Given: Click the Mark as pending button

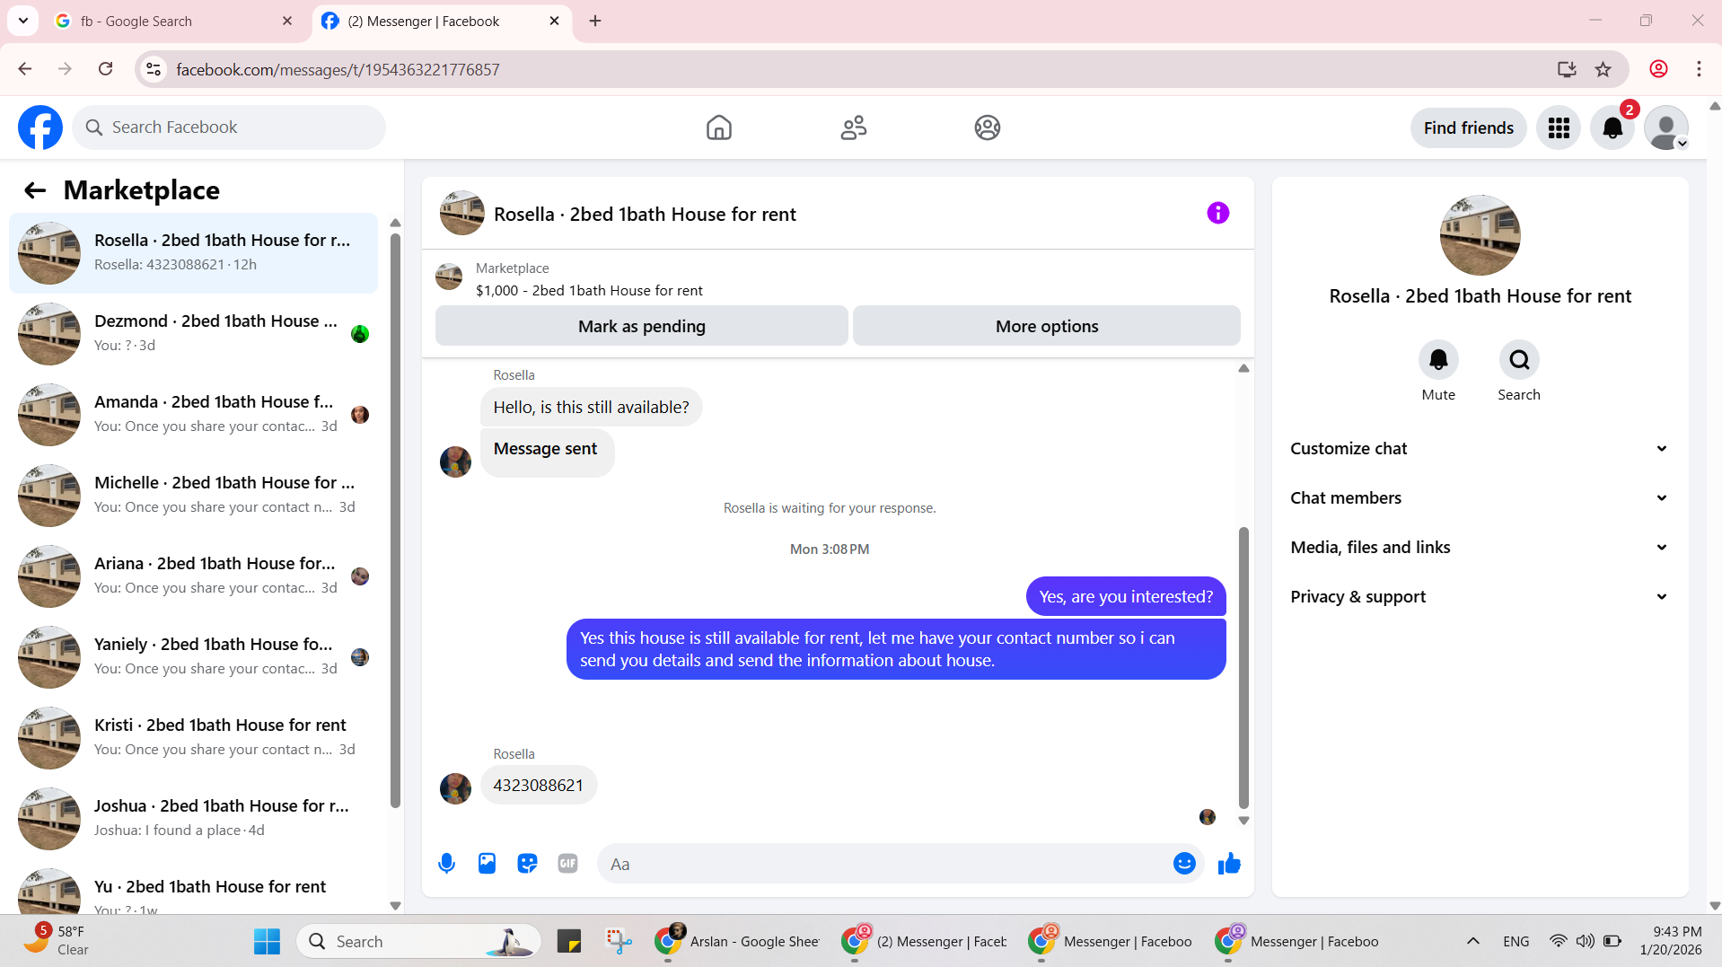Looking at the screenshot, I should click(641, 326).
